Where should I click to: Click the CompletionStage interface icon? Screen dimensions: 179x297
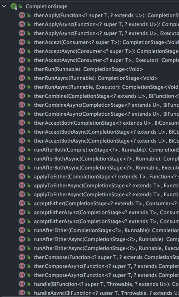(x=14, y=6)
